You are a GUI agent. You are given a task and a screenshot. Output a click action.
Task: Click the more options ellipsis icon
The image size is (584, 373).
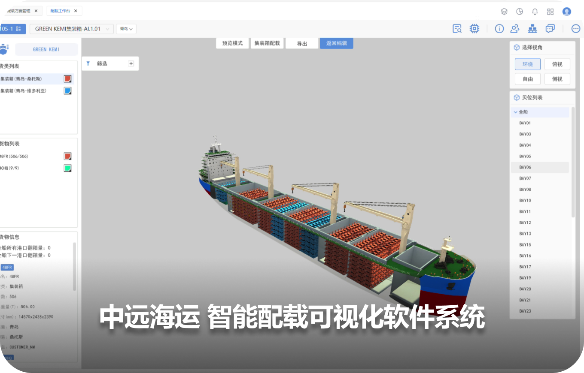point(576,29)
